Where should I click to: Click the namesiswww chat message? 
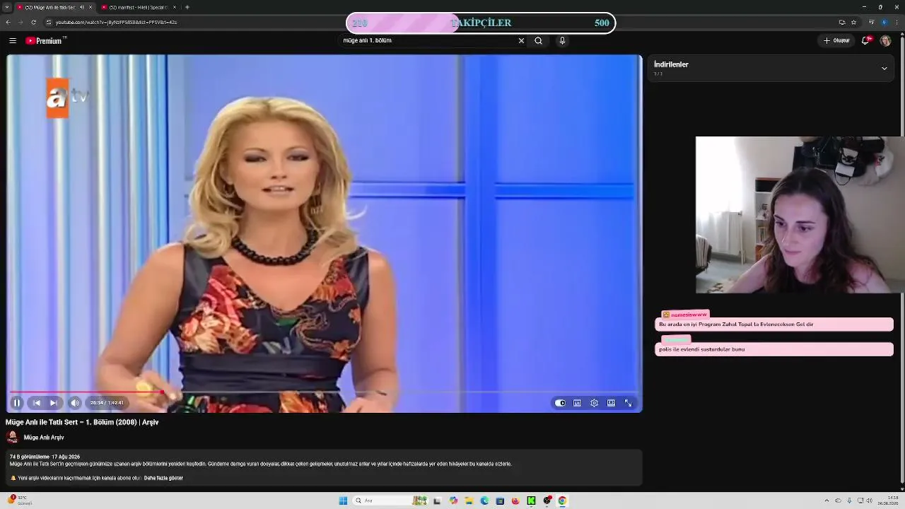point(774,324)
